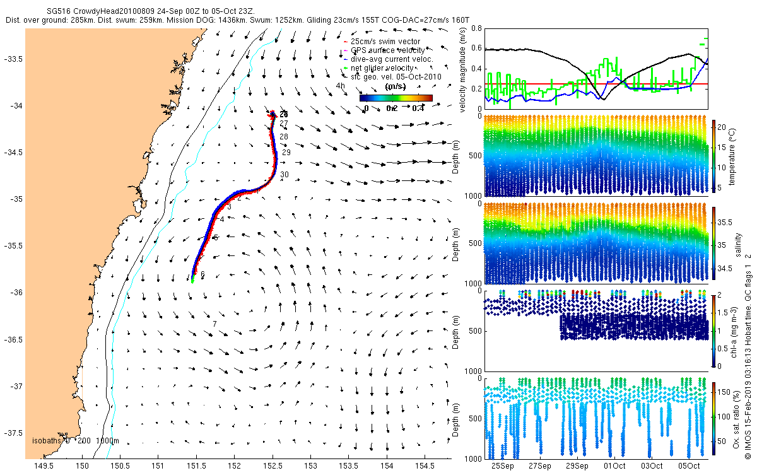Screen dimensions: 757x473
Task: Click the '0.8' tick on velocity axis
Action: [476, 28]
